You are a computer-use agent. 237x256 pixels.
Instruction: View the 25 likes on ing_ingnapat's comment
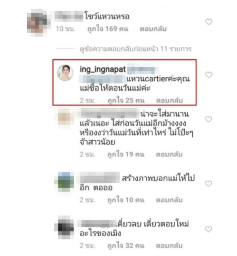[x=126, y=101]
